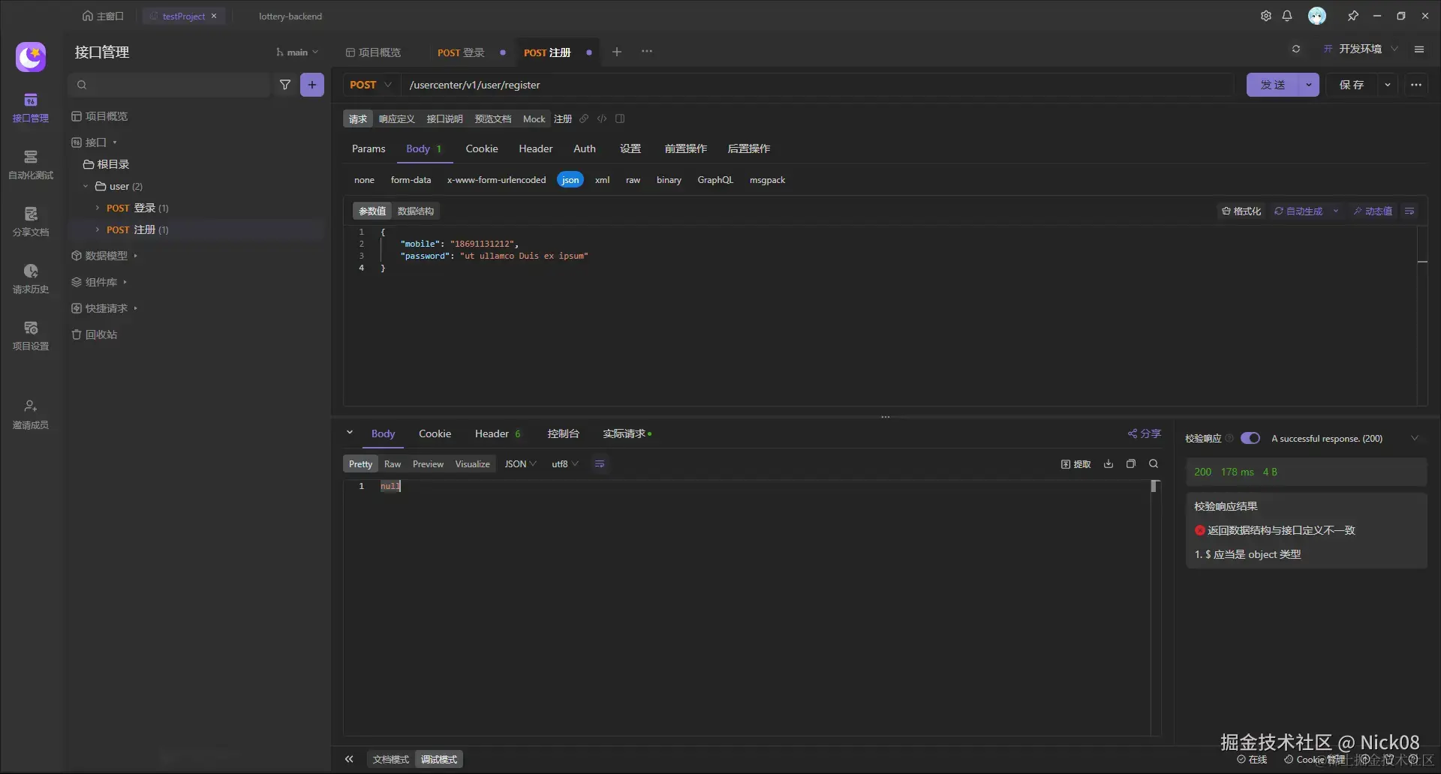Expand the 开发环境 environment dropdown

click(1361, 49)
